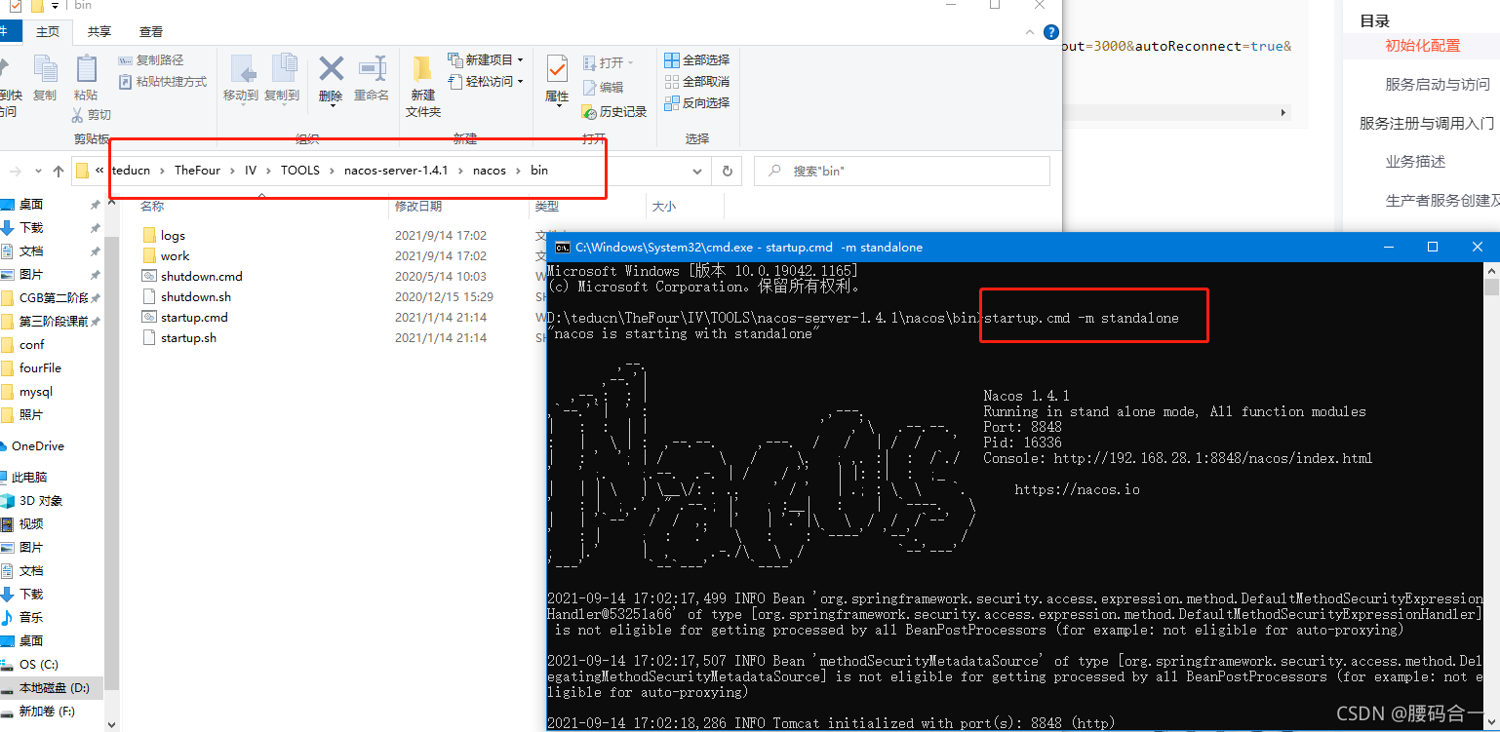Click TOOLS in the address breadcrumb
This screenshot has height=732, width=1500.
[300, 171]
